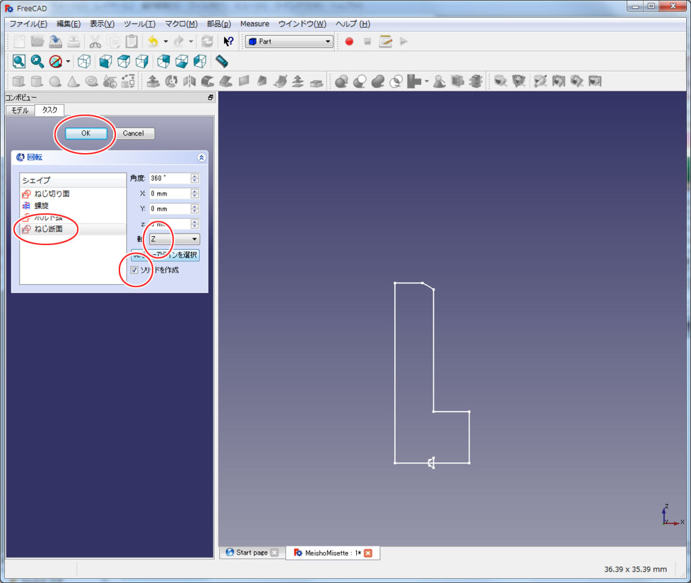
Task: Click the boolean union icon
Action: (378, 81)
